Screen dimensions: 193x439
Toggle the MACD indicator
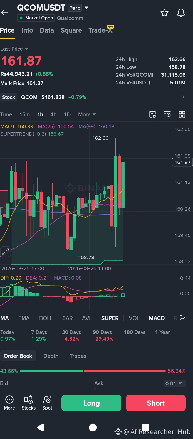point(157,318)
